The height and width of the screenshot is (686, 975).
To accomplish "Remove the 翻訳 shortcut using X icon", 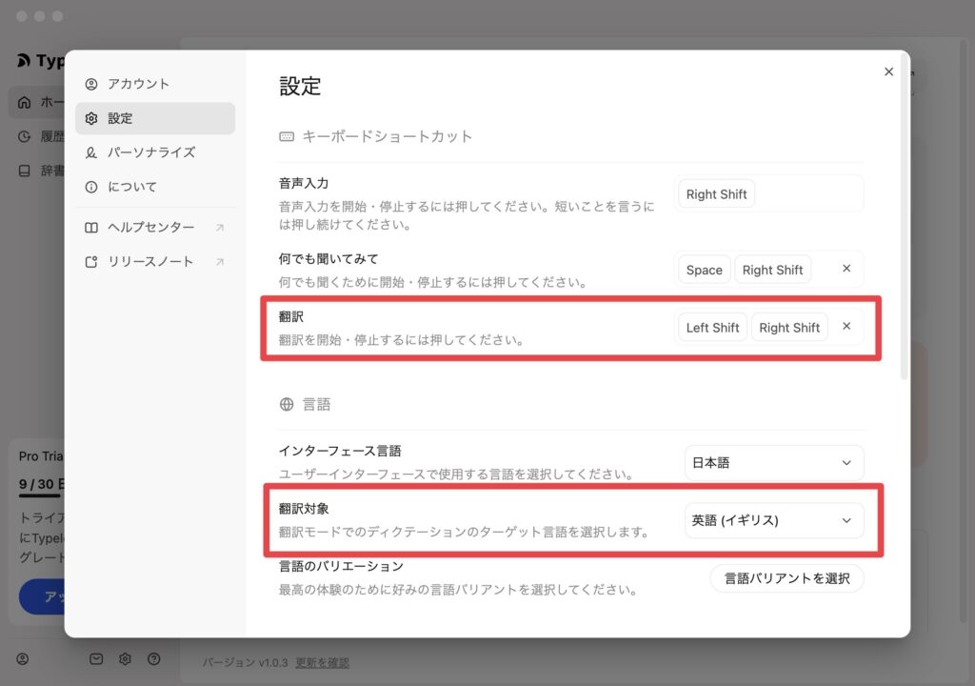I will coord(846,327).
